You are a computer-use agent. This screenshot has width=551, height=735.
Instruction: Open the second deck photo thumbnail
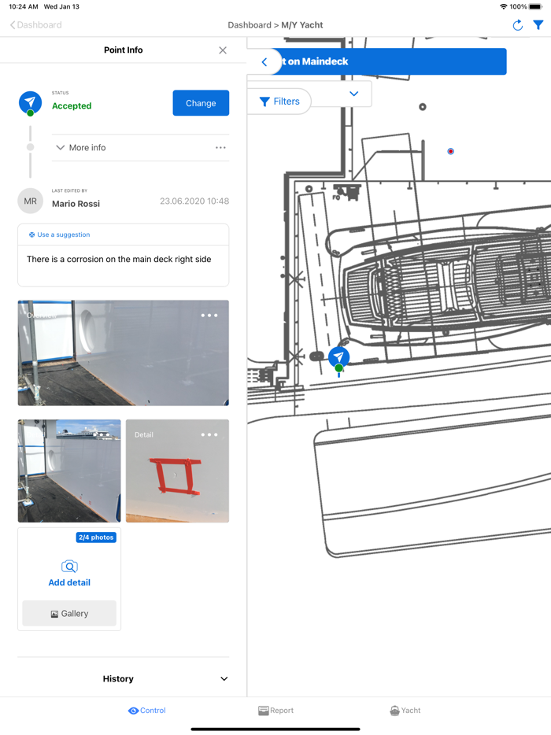tap(69, 471)
